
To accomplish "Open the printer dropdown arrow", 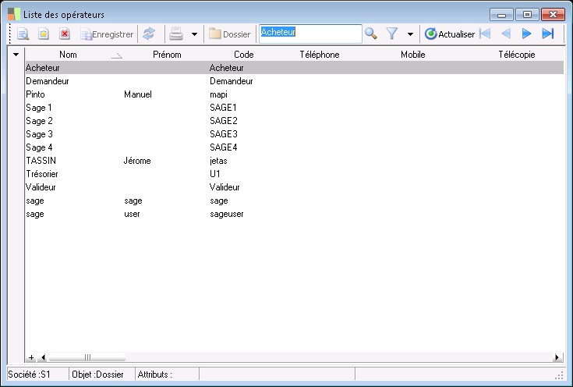I will click(194, 34).
